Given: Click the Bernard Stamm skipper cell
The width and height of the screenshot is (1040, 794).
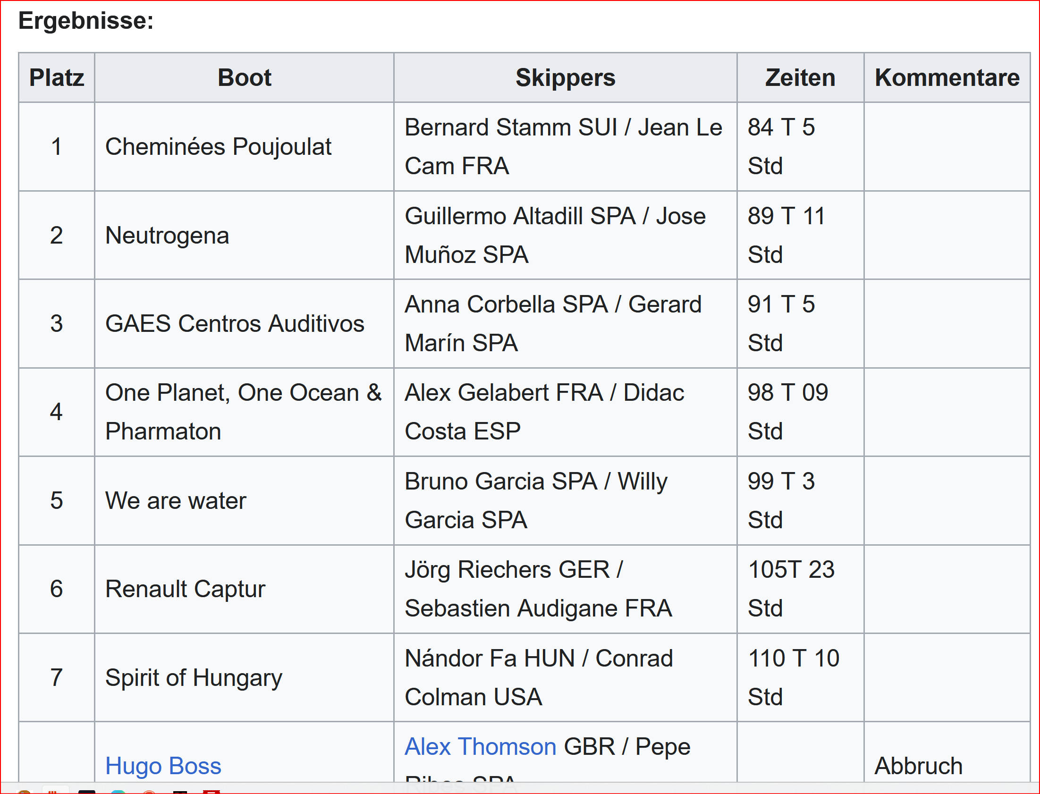Looking at the screenshot, I should 563,146.
